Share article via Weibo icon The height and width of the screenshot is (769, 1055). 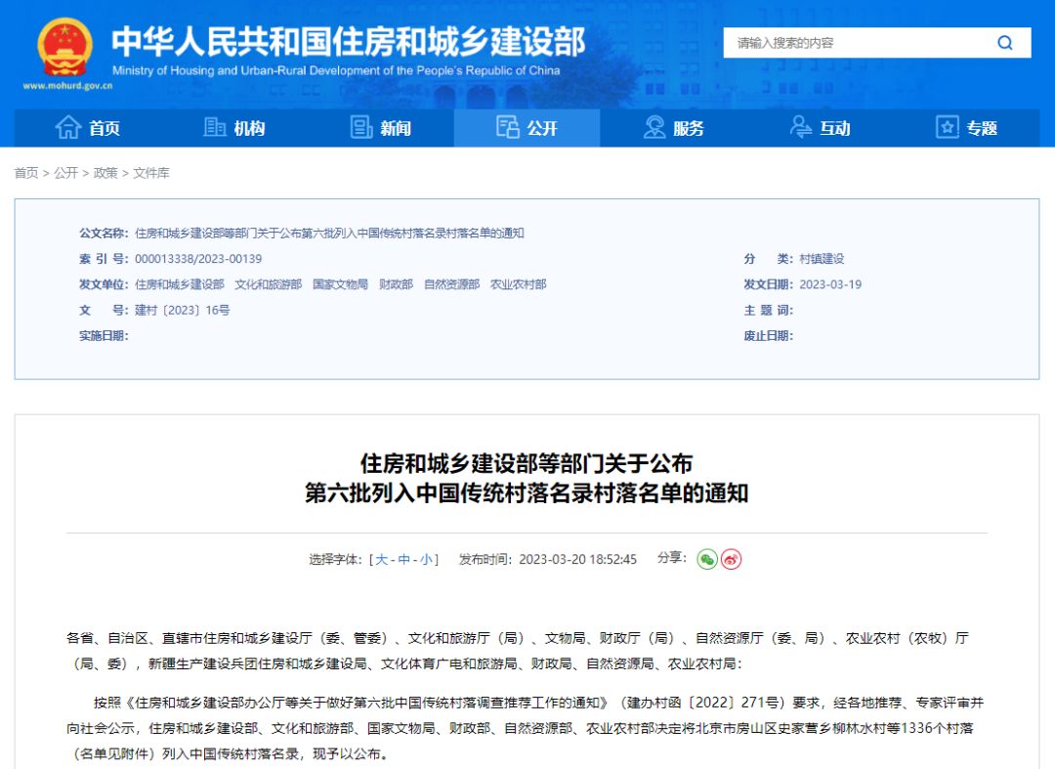(732, 559)
